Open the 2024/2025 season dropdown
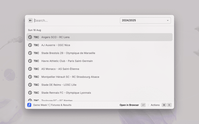 point(145,20)
